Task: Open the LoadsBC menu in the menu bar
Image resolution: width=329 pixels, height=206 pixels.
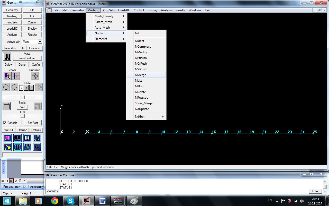Action: click(x=124, y=10)
